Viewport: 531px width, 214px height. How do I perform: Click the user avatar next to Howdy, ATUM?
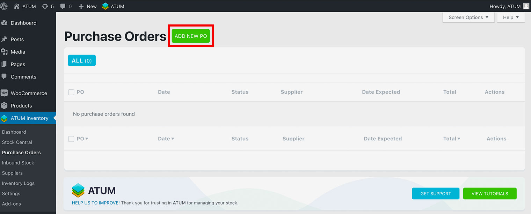(526, 6)
